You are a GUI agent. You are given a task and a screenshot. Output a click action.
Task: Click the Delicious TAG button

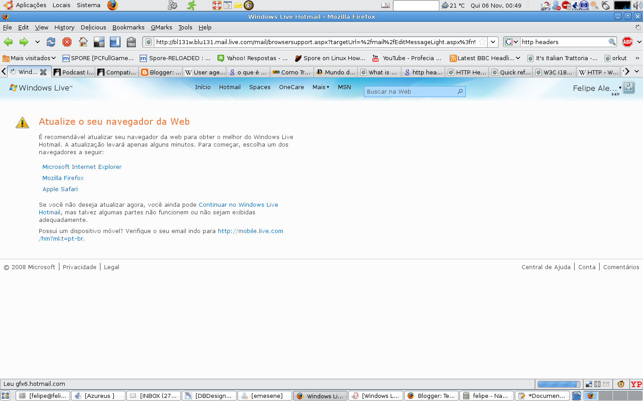coord(131,42)
